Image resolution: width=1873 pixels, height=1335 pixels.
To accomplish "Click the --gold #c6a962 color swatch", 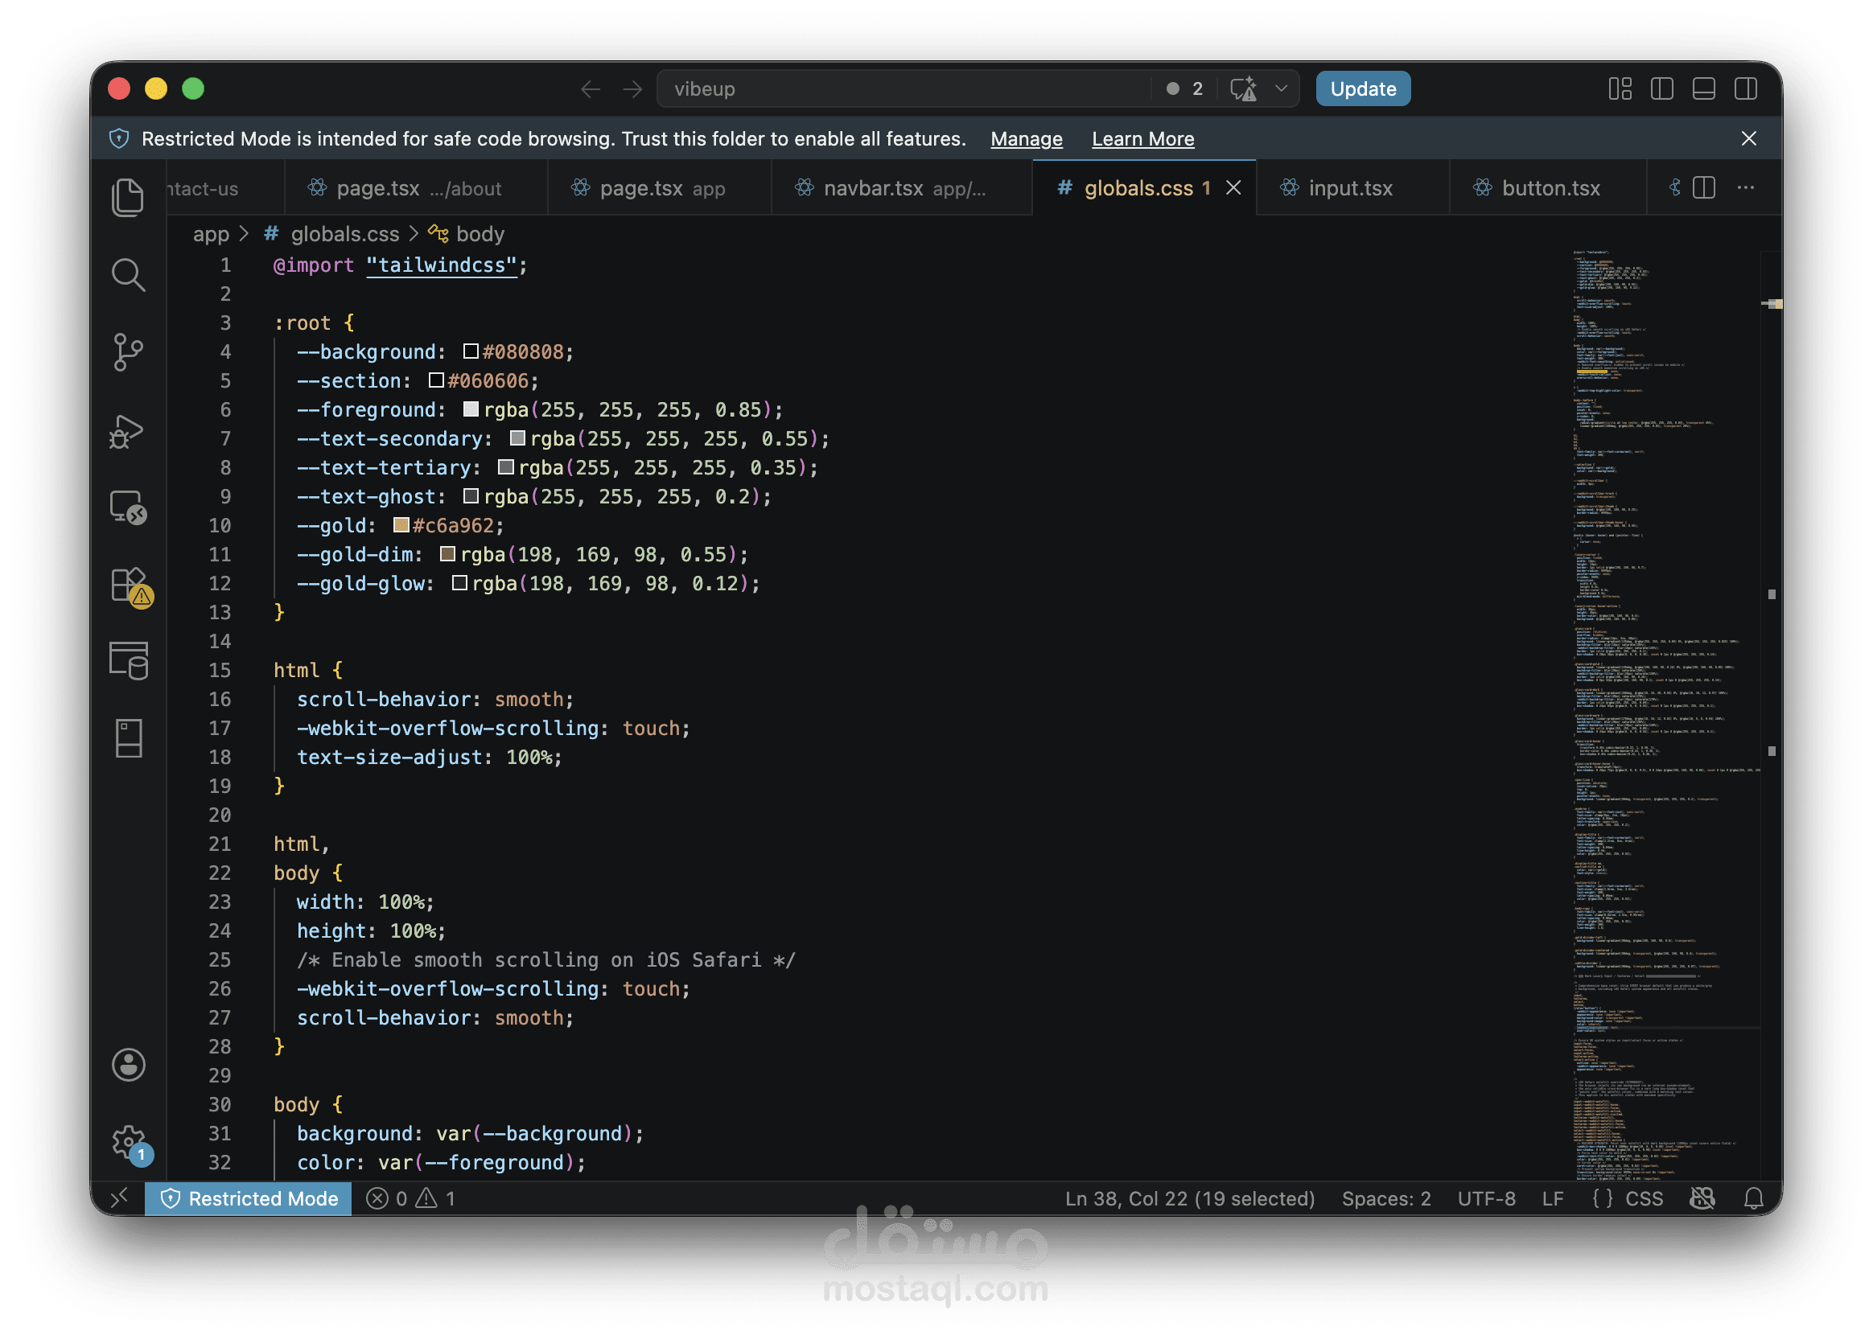I will tap(401, 525).
